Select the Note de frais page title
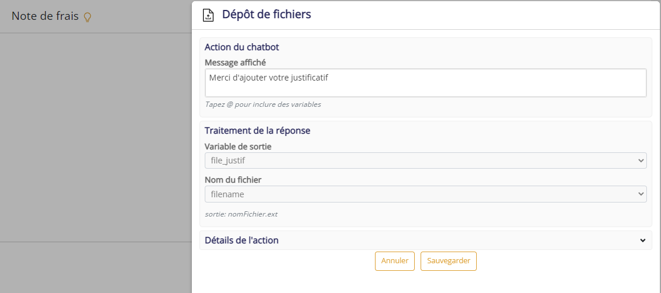The height and width of the screenshot is (293, 661). pyautogui.click(x=45, y=16)
